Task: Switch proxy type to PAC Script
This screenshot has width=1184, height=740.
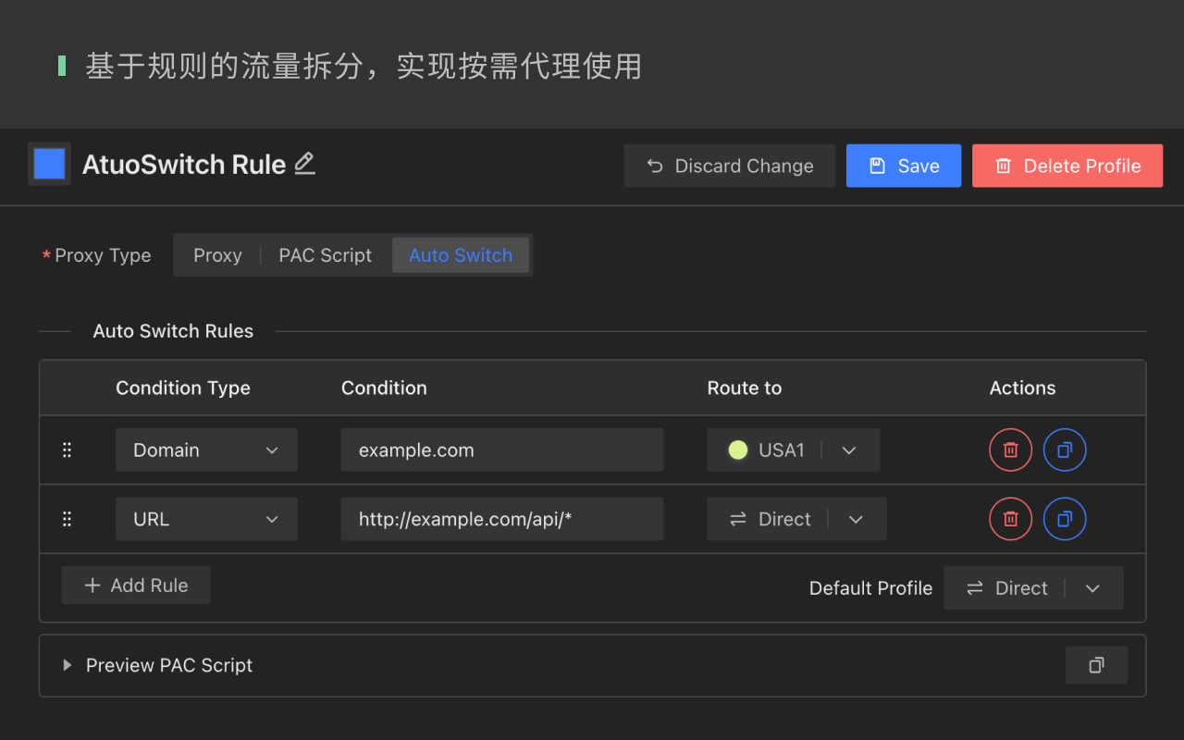Action: click(x=325, y=254)
